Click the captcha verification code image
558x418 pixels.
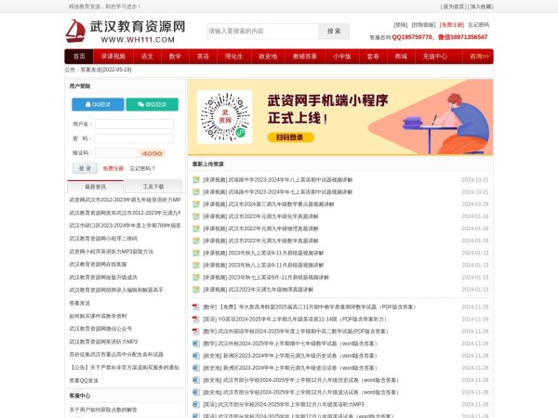(x=152, y=152)
